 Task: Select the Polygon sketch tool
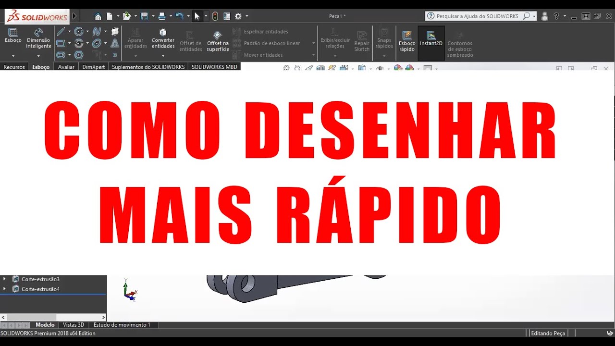point(79,55)
